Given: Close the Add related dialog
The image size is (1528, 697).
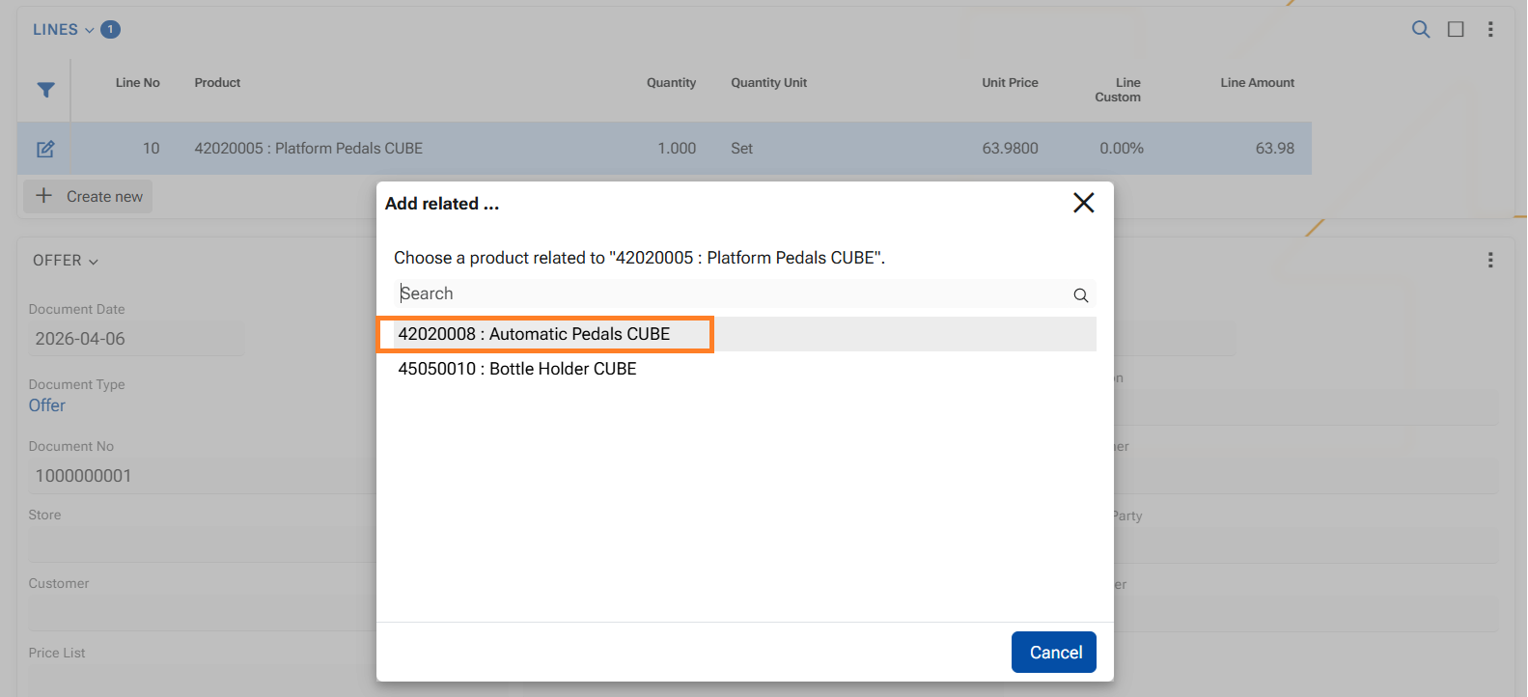Looking at the screenshot, I should pyautogui.click(x=1083, y=203).
